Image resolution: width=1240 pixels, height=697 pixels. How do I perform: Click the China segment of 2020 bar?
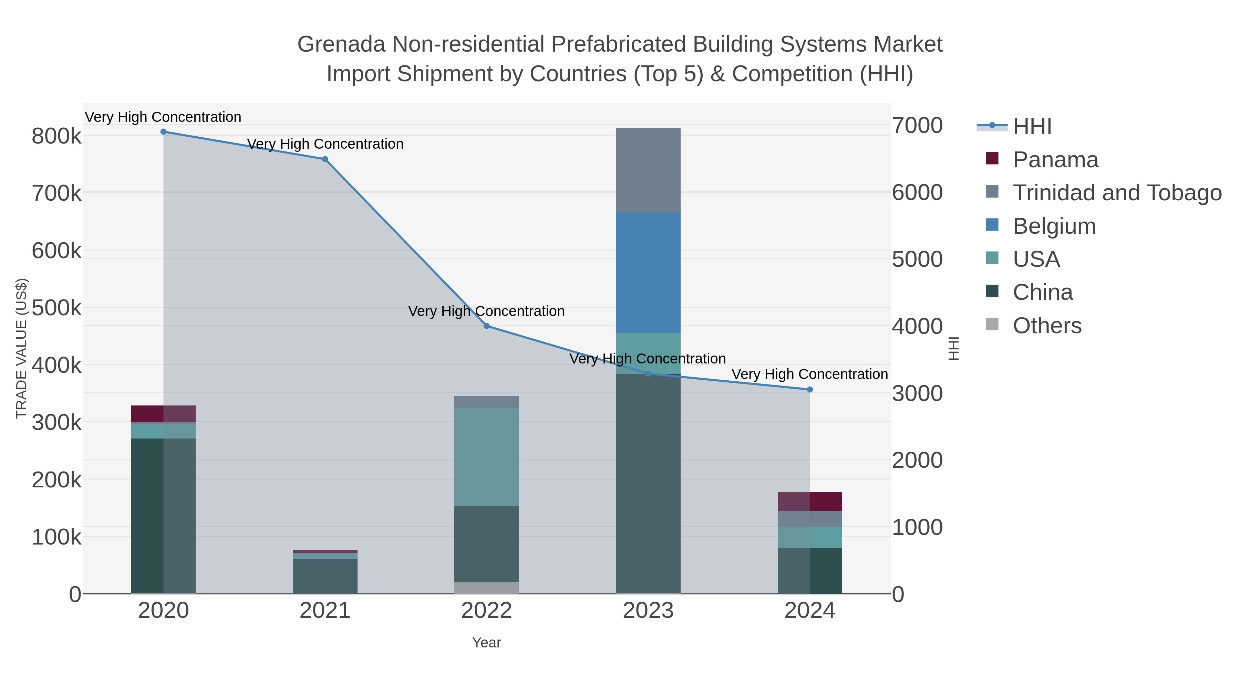click(163, 516)
